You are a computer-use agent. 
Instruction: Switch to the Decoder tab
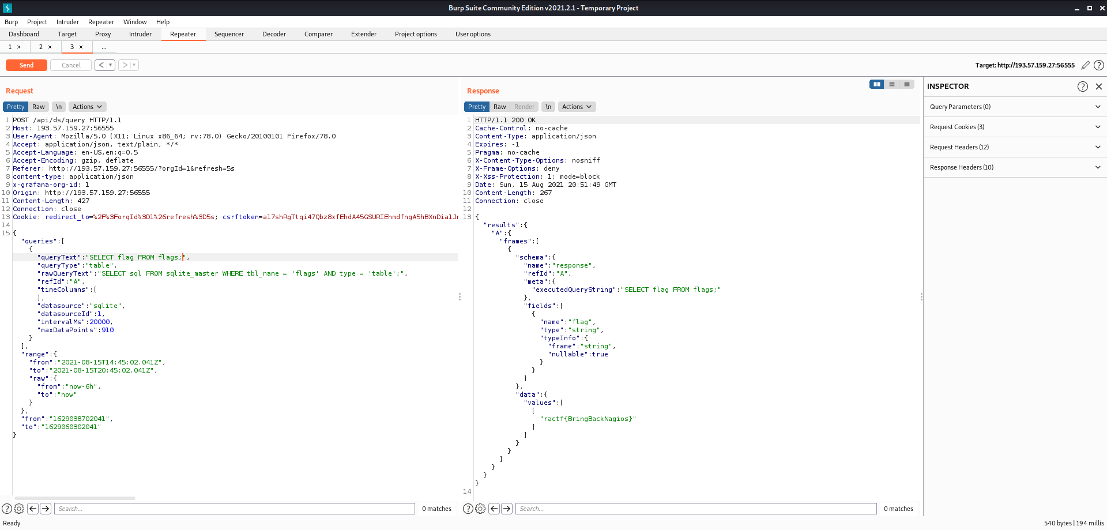(x=274, y=34)
